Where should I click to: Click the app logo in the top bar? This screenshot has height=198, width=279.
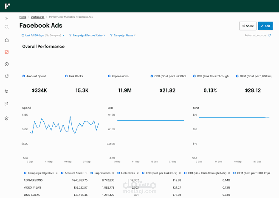pyautogui.click(x=7, y=6)
